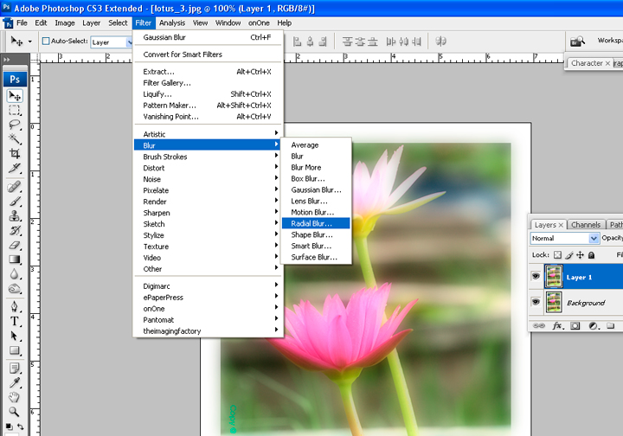Hide Layer 1 using its eye icon

tap(536, 277)
